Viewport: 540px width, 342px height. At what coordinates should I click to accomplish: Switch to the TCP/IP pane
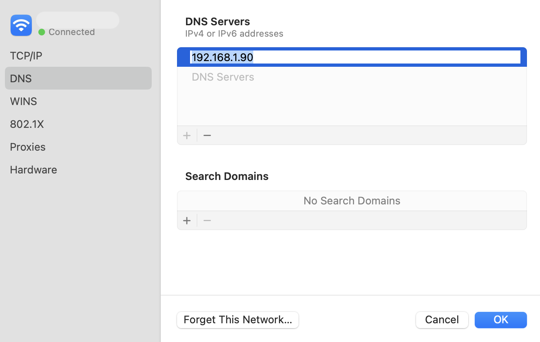(26, 55)
